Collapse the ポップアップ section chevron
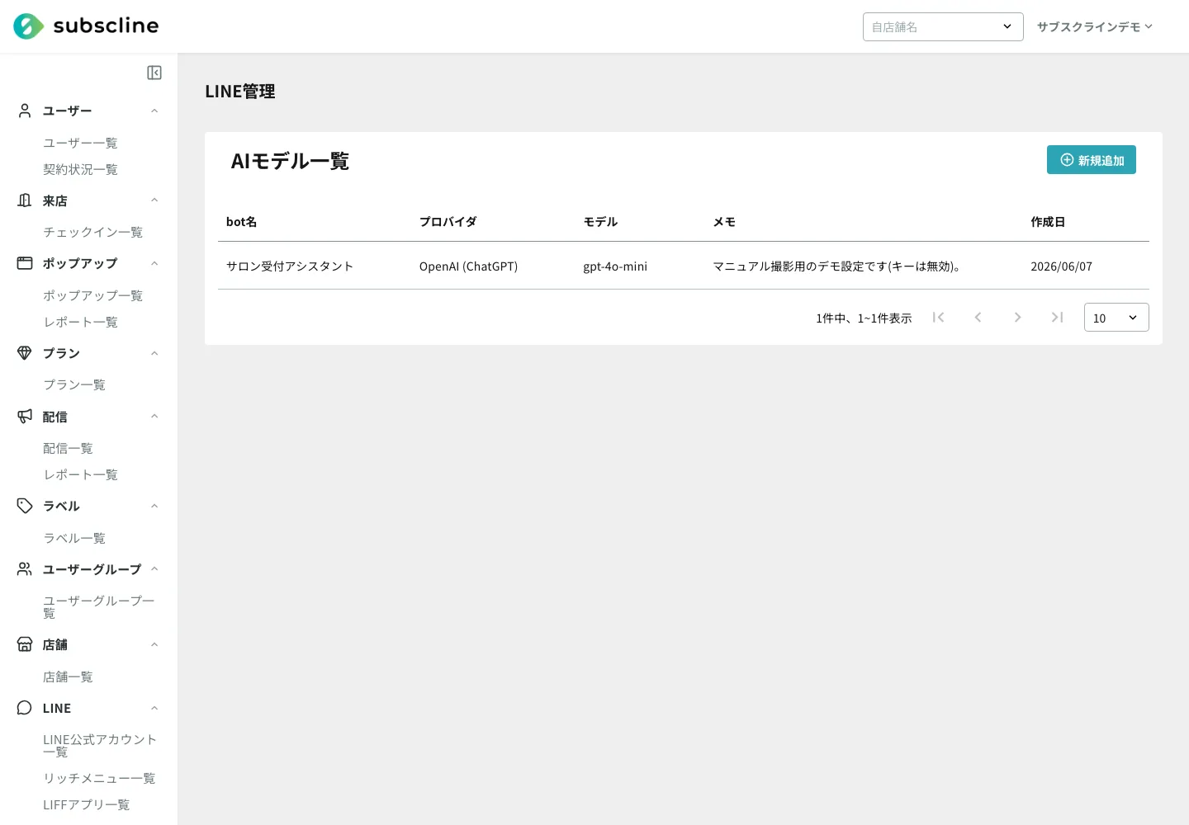 [154, 263]
